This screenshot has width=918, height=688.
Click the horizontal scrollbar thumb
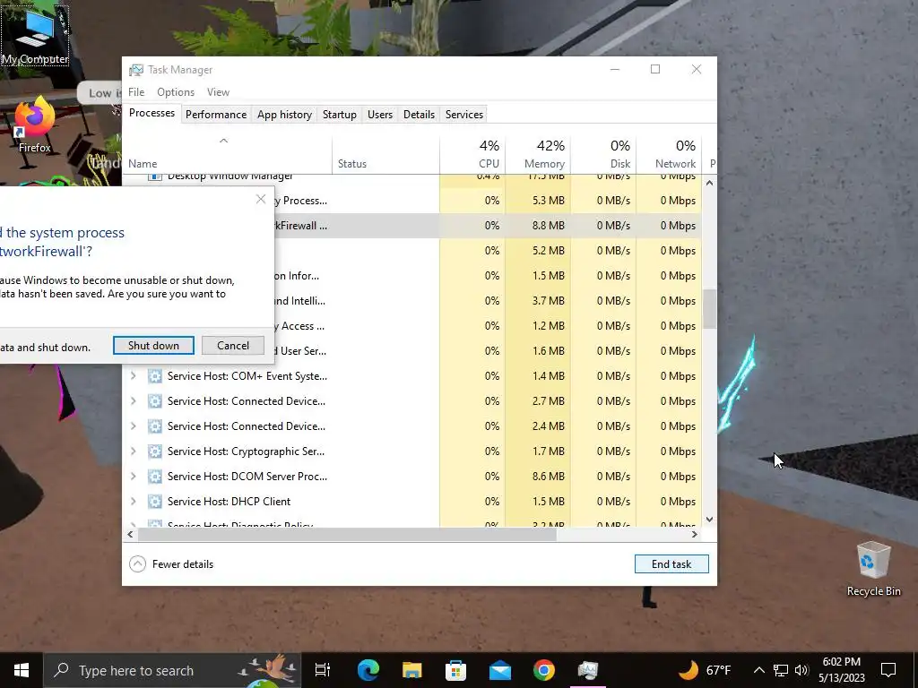point(347,534)
